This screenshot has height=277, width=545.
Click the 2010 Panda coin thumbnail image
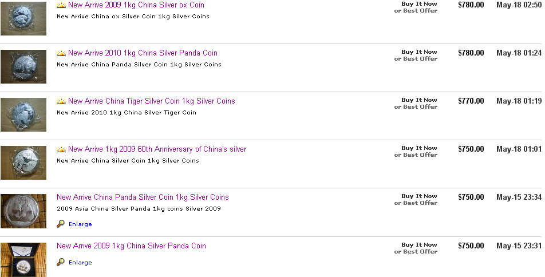pyautogui.click(x=23, y=66)
